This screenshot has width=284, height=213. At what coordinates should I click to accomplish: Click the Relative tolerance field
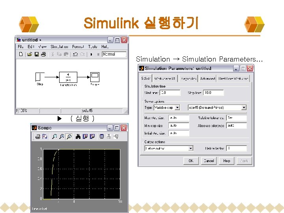pyautogui.click(x=237, y=118)
